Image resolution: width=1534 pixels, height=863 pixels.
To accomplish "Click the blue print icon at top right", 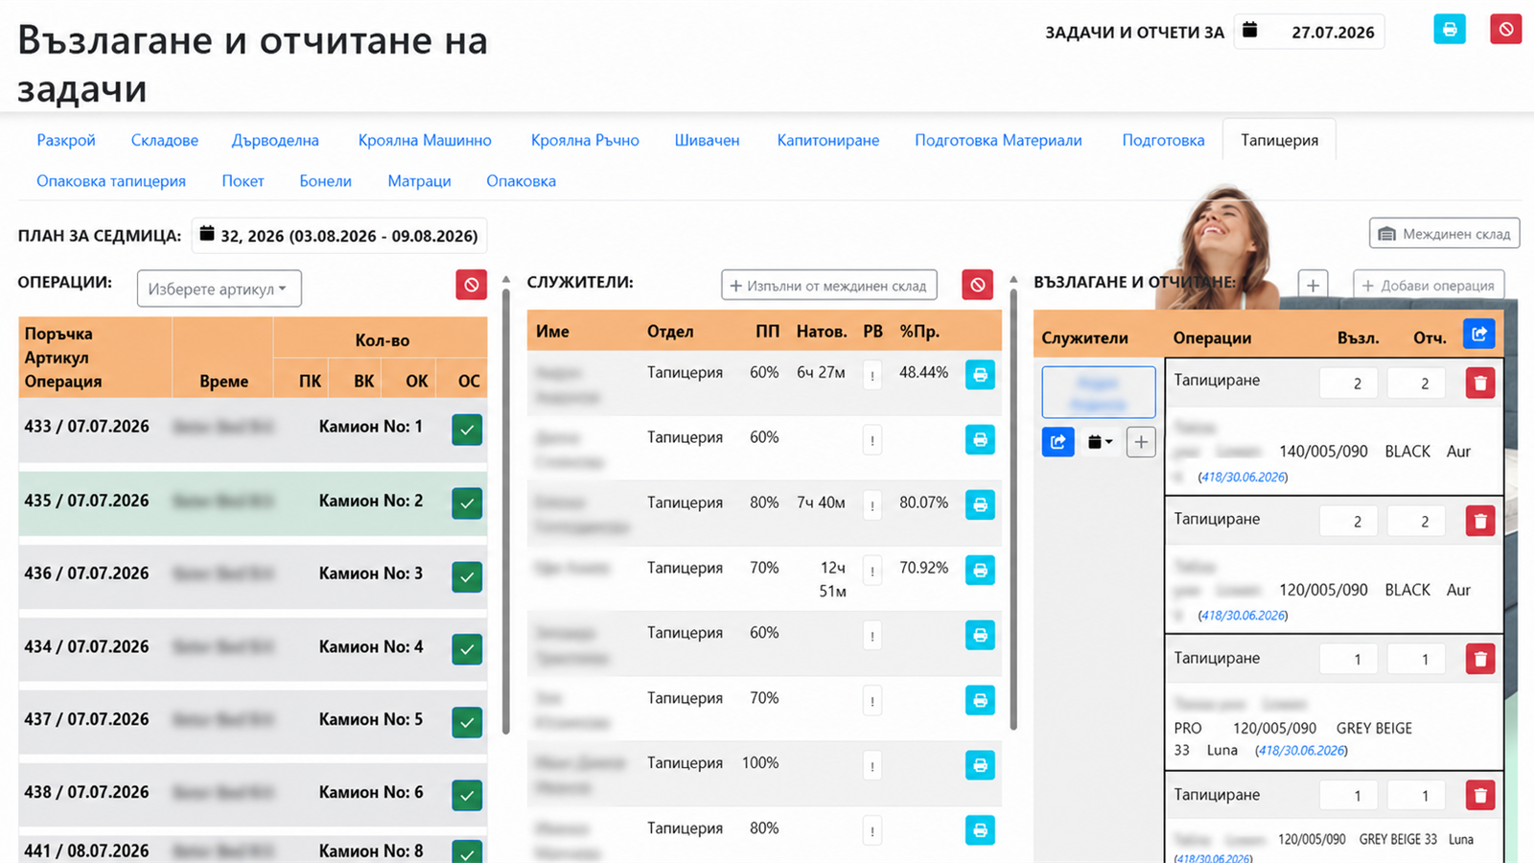I will point(1449,30).
